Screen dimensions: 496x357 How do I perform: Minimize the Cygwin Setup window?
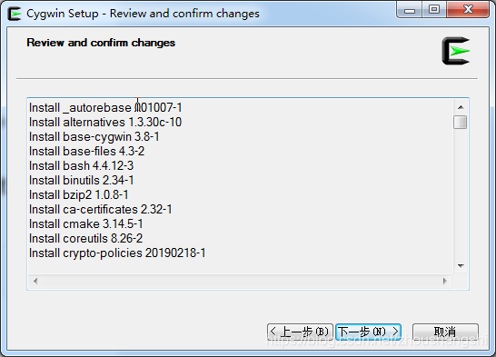click(410, 9)
